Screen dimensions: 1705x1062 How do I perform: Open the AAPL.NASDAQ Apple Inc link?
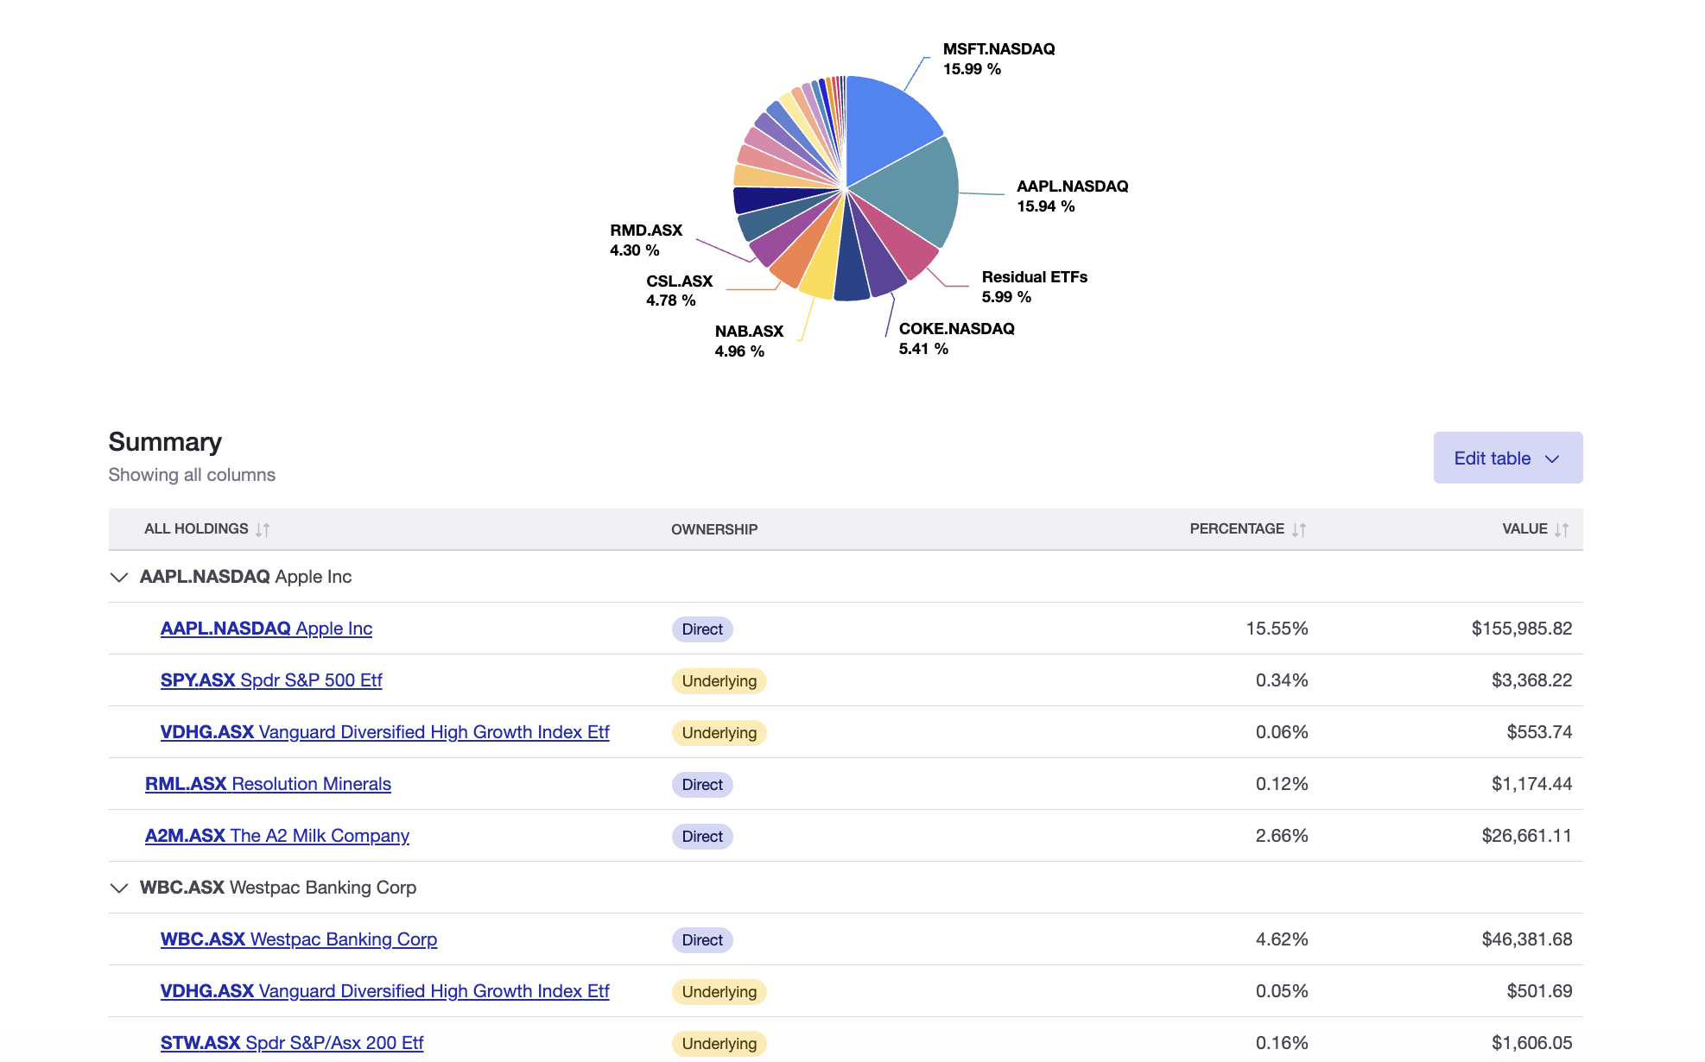[x=266, y=629]
